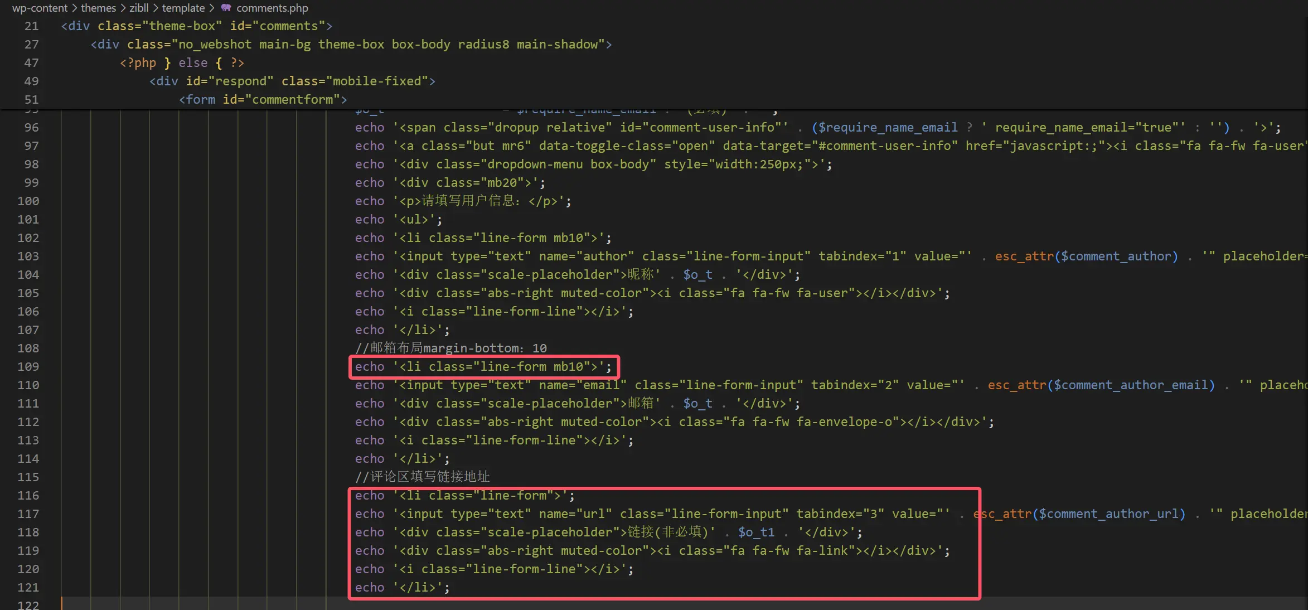This screenshot has height=610, width=1308.
Task: Open the zibll breadcrumb dropdown
Action: coord(139,8)
